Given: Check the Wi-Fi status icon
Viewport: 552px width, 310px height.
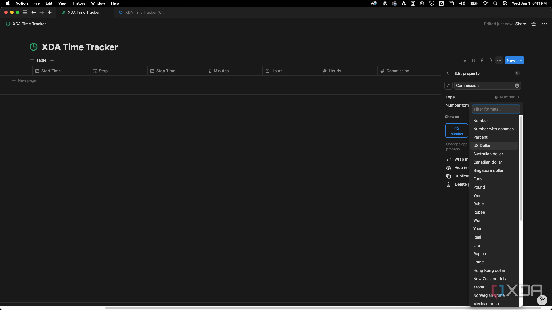Looking at the screenshot, I should click(485, 3).
